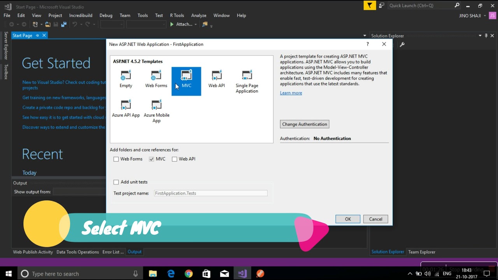Viewport: 498px width, 280px height.
Task: Open the solution configurations combo box
Action: point(112,24)
